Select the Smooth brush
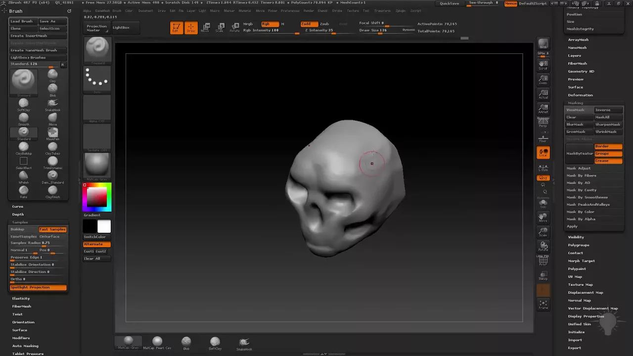 (23, 119)
